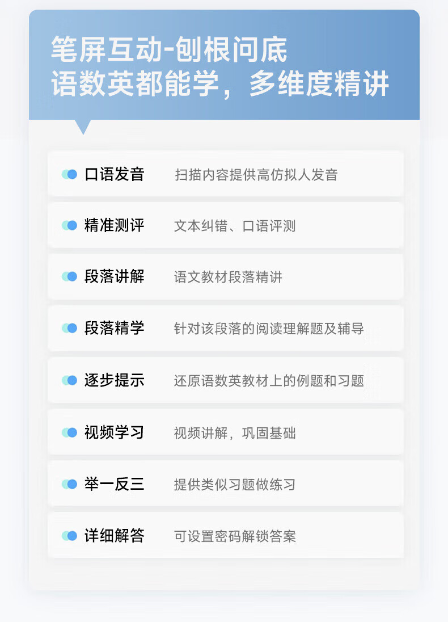The image size is (448, 622).
Task: Click the 笔屏互动-刨根问底 header title
Action: click(169, 50)
